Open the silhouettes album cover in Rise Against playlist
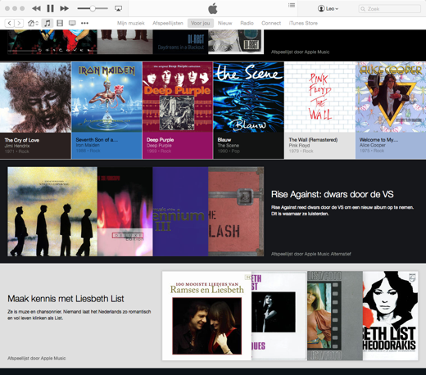This screenshot has width=426, height=375. [52, 212]
